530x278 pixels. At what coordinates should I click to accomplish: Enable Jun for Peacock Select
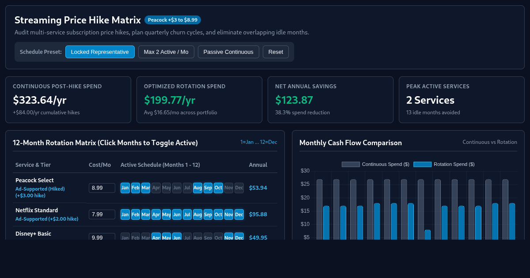(177, 188)
